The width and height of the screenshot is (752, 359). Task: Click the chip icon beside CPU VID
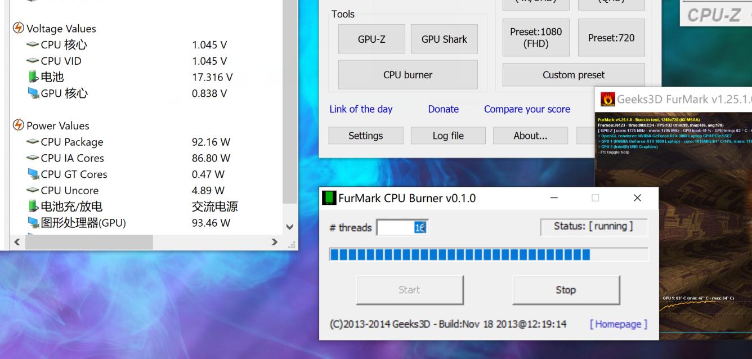point(33,61)
